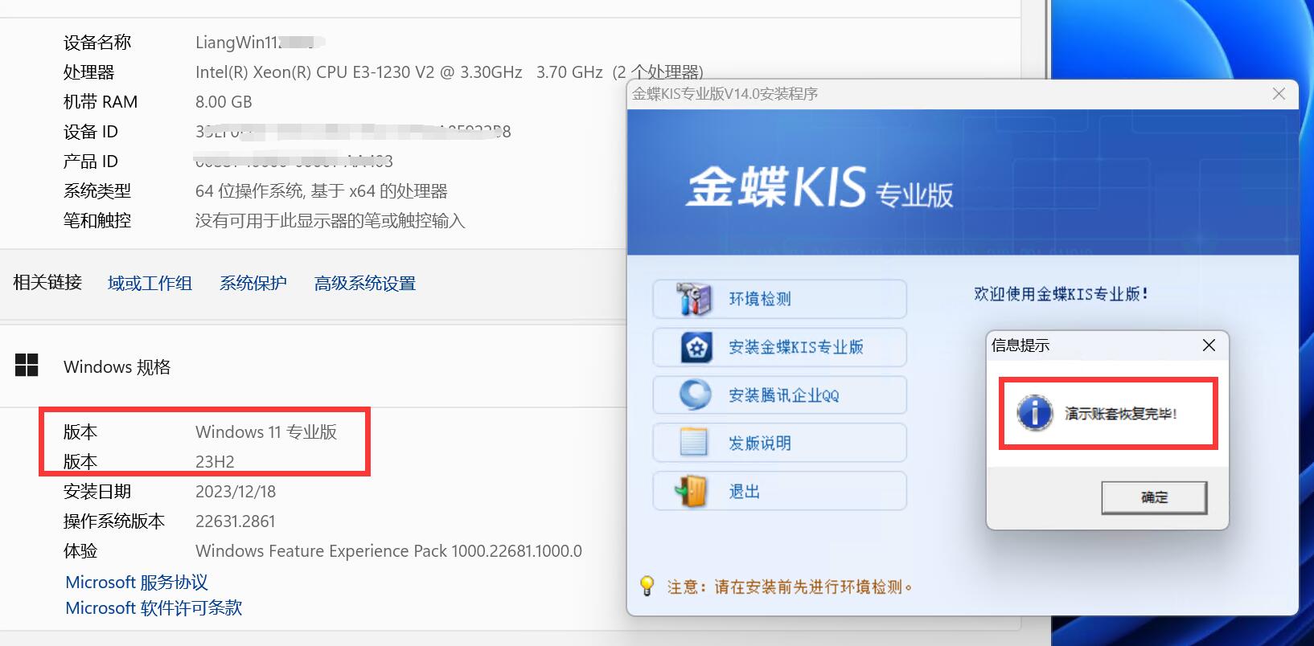Screen dimensions: 1314x646
Task: Click the 安装腾讯企业QQ globe icon
Action: (696, 395)
